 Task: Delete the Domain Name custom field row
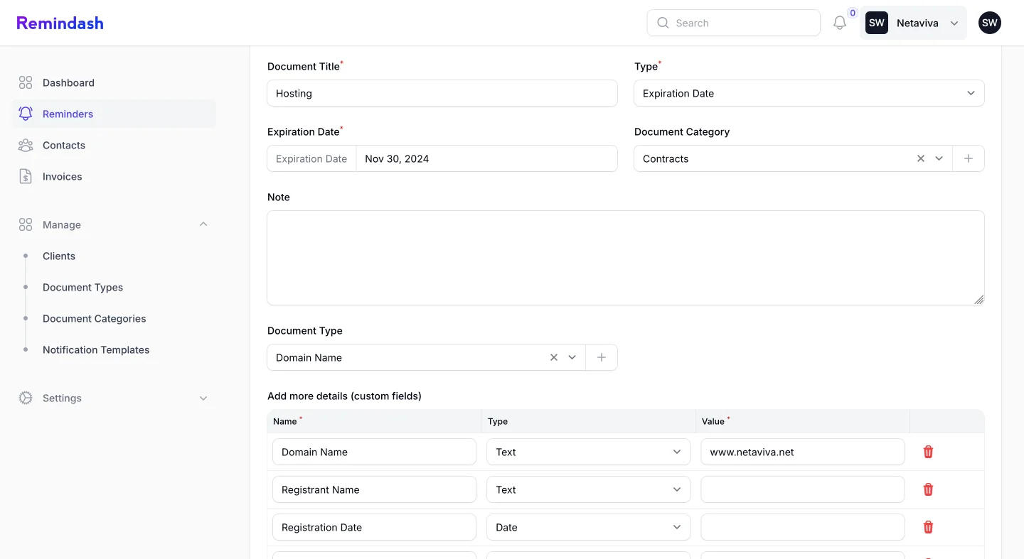pos(928,452)
